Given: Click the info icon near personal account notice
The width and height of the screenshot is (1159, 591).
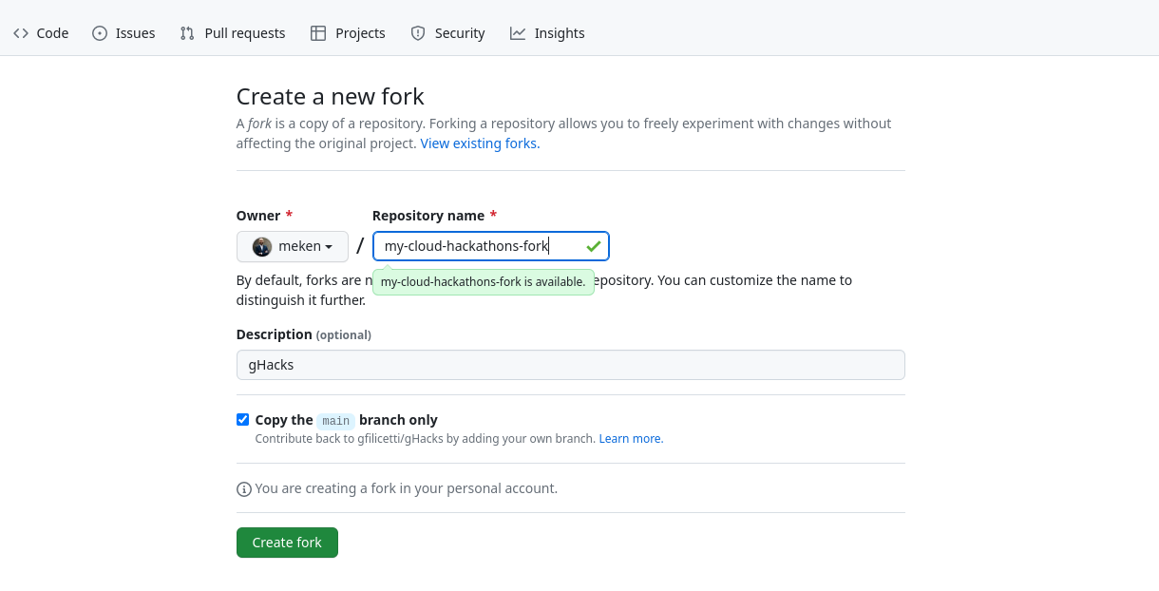Looking at the screenshot, I should (x=244, y=488).
